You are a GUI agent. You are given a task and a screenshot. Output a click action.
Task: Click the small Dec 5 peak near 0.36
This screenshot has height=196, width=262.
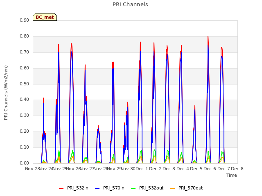[x=195, y=106]
